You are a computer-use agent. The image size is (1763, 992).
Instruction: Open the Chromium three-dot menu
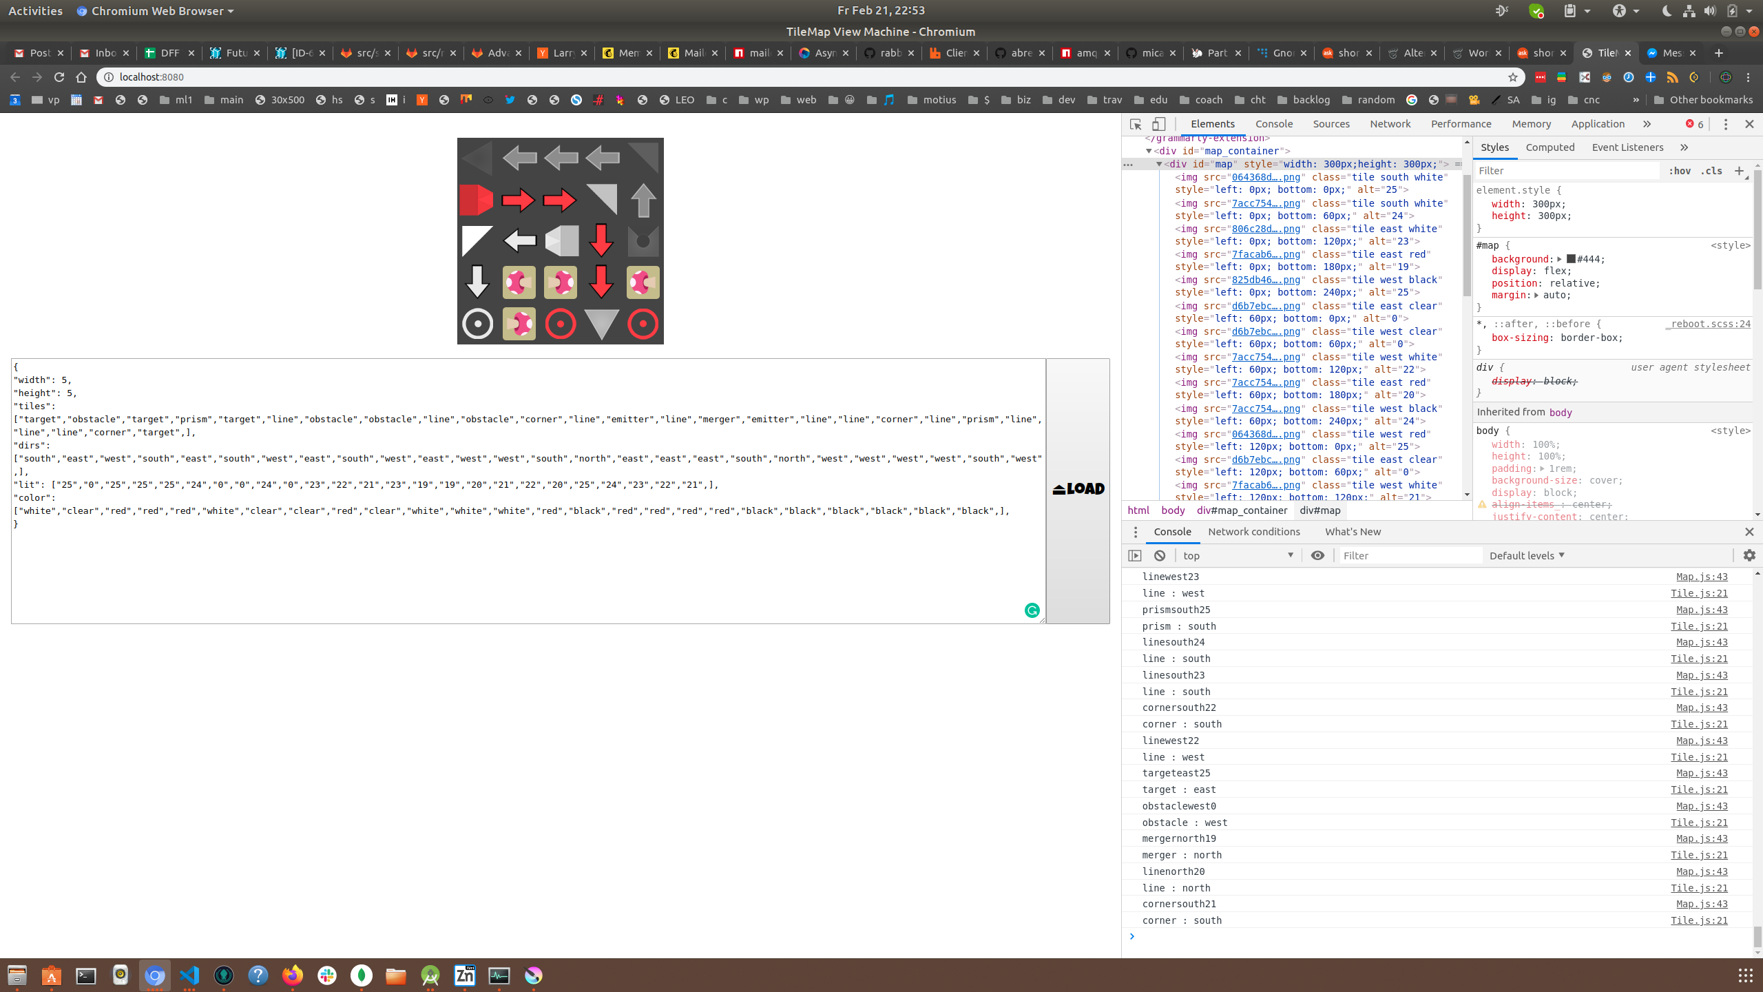click(x=1748, y=77)
